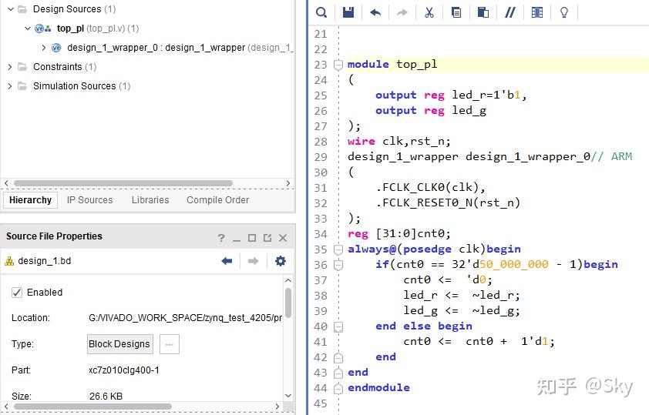Switch to the IP Sources tab
The image size is (649, 415).
(x=90, y=200)
